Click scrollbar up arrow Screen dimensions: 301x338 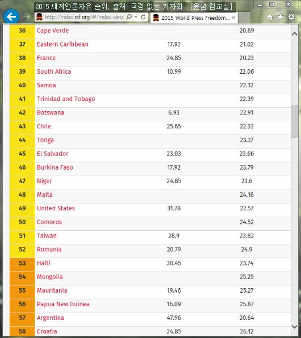tap(295, 33)
